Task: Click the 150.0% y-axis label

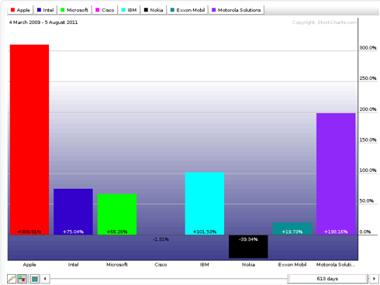Action: coord(368,139)
